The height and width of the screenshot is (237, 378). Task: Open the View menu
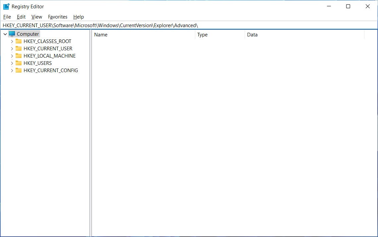click(37, 17)
